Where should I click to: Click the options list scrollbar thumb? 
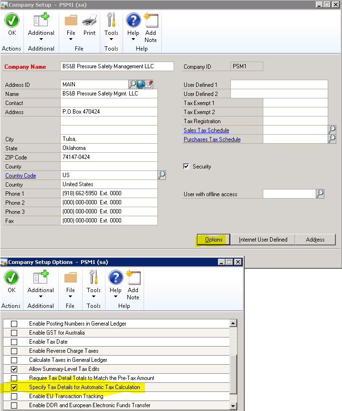pyautogui.click(x=233, y=374)
